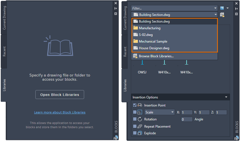Open Learn more about Block Libraries link
Screen dimensions: 240x141
pos(60,112)
